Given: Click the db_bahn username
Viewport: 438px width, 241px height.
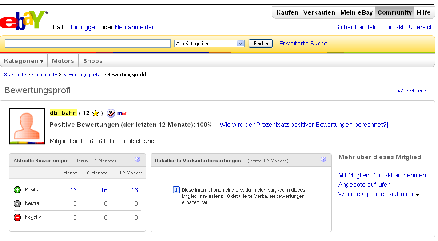Looking at the screenshot, I should tap(63, 113).
